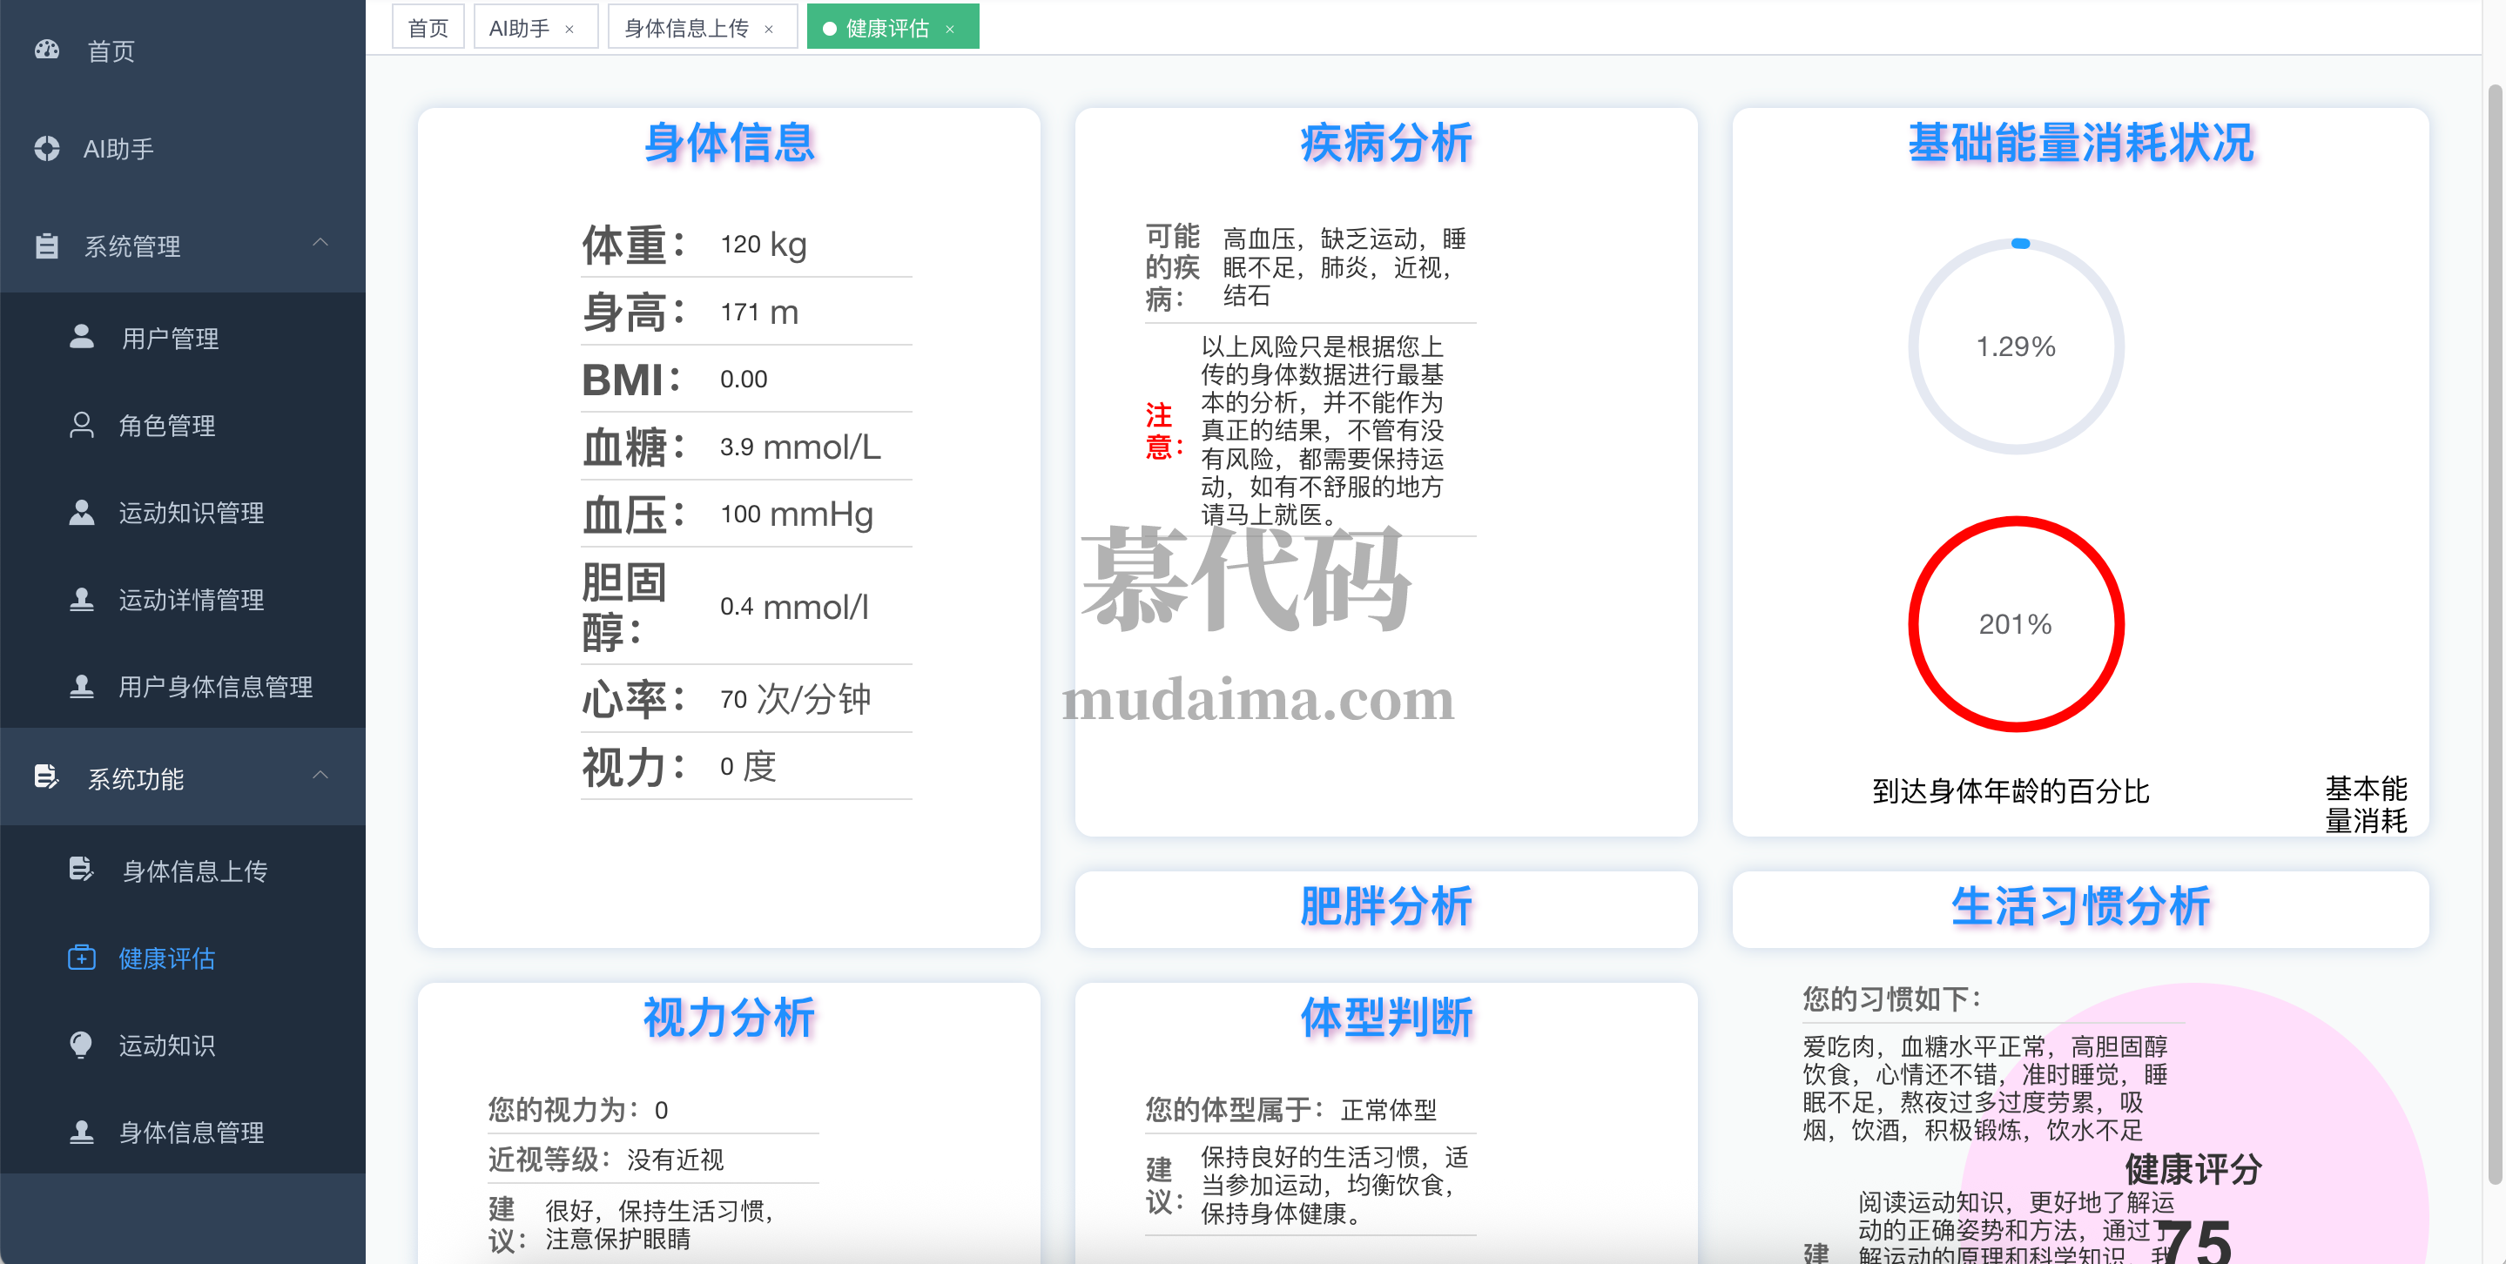Viewport: 2506px width, 1264px height.
Task: Click the 用户管理 person icon
Action: coord(82,338)
